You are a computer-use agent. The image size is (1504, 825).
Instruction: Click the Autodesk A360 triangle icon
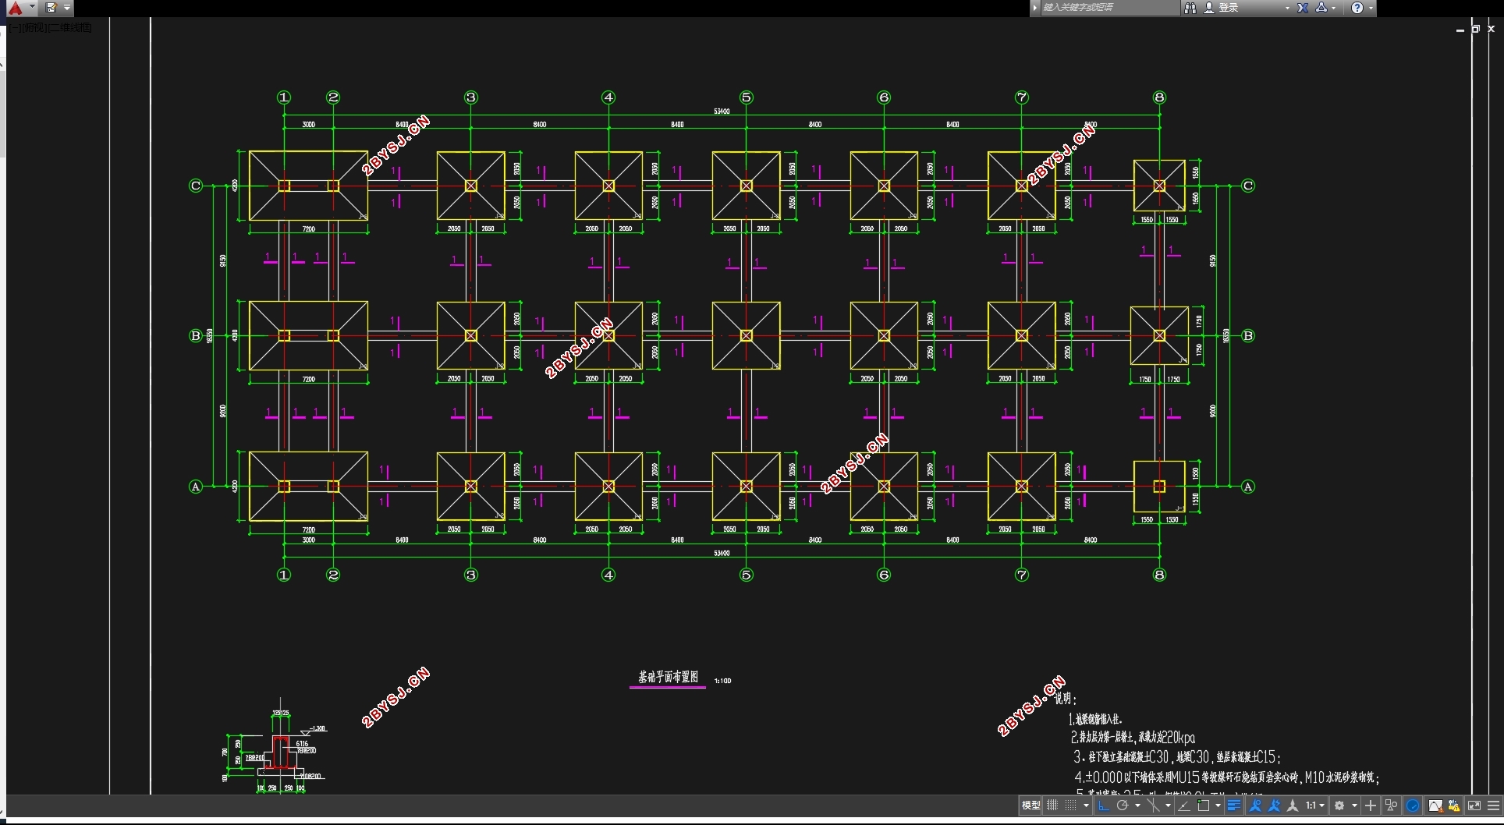1321,8
